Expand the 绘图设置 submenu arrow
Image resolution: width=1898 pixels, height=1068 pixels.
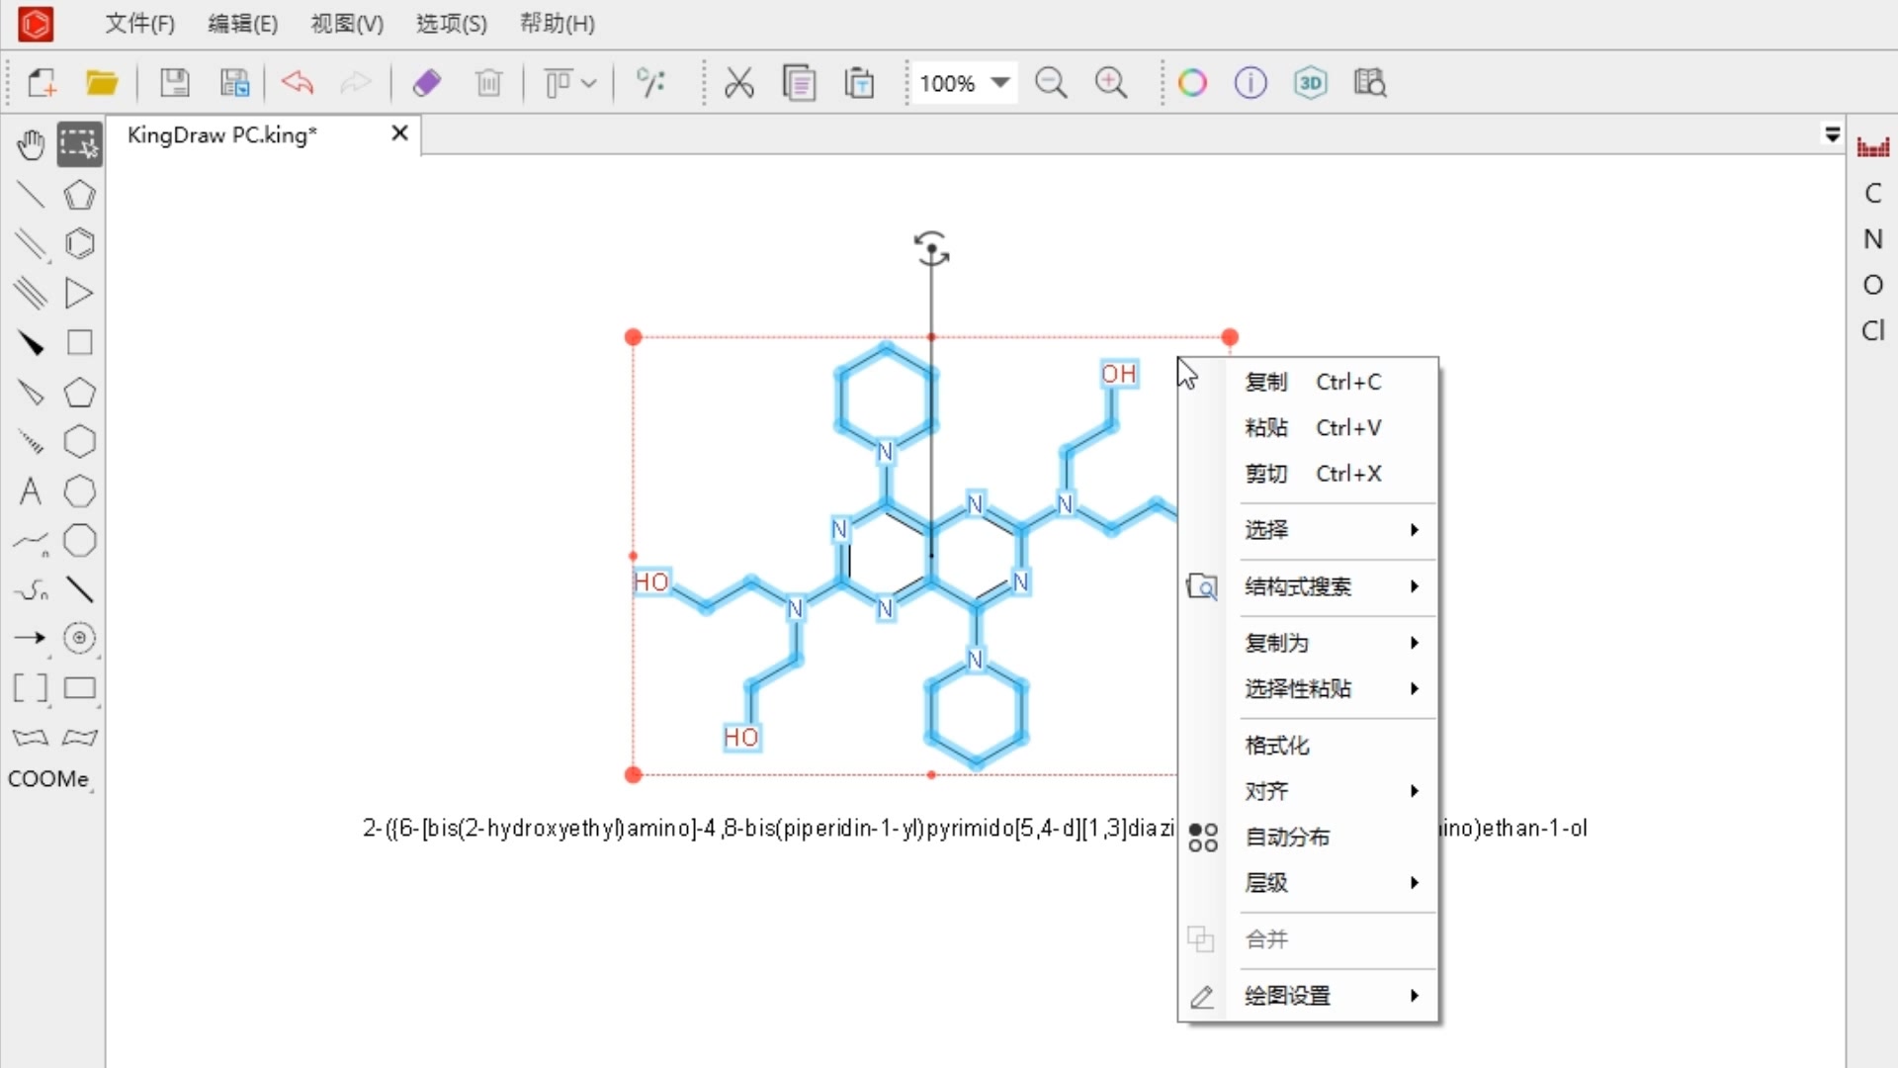click(x=1415, y=995)
